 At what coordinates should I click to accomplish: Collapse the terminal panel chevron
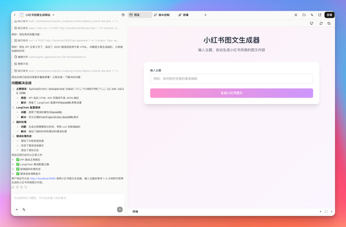331,212
